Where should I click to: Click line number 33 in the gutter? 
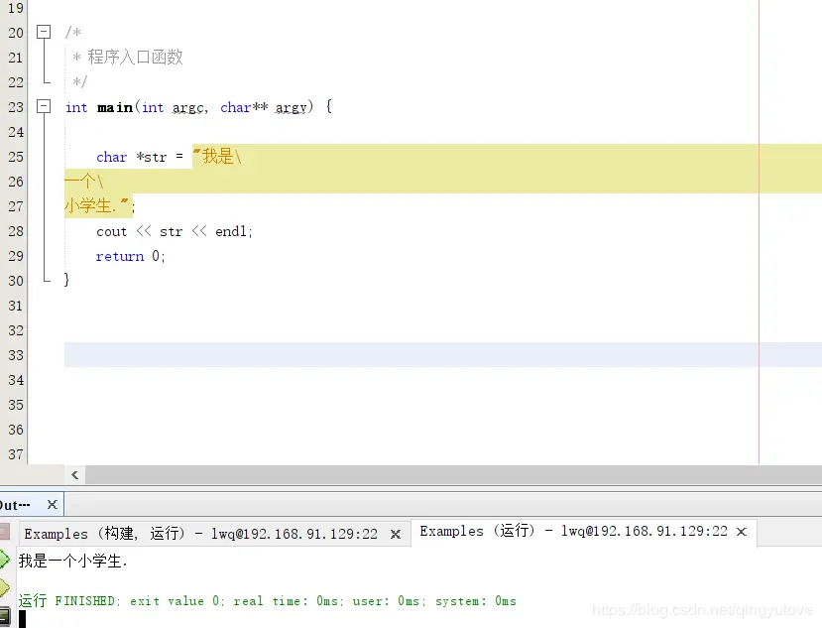click(16, 355)
